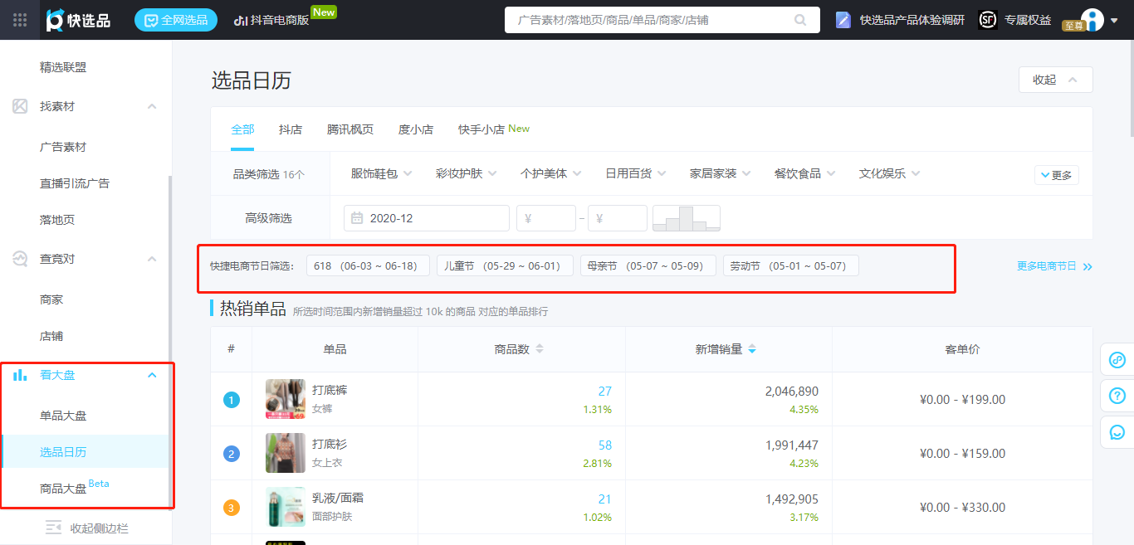The height and width of the screenshot is (545, 1134).
Task: Open 更多电商节日 link
Action: 1054,266
